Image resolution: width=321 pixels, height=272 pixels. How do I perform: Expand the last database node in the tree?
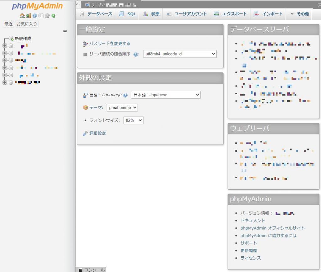(4, 82)
